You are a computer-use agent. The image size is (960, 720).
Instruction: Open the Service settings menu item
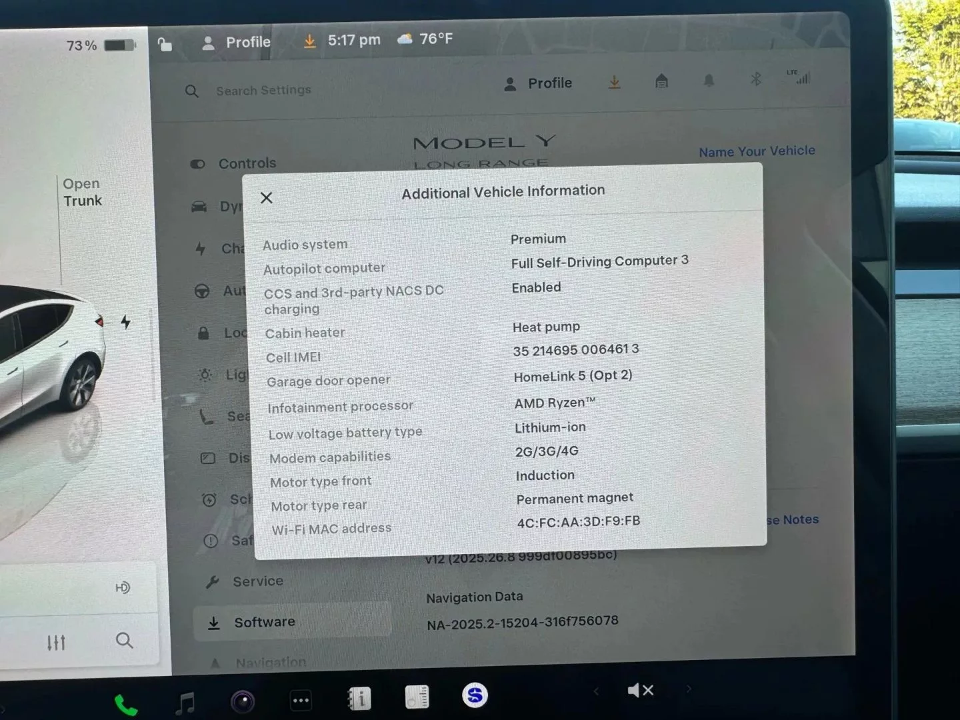click(257, 581)
